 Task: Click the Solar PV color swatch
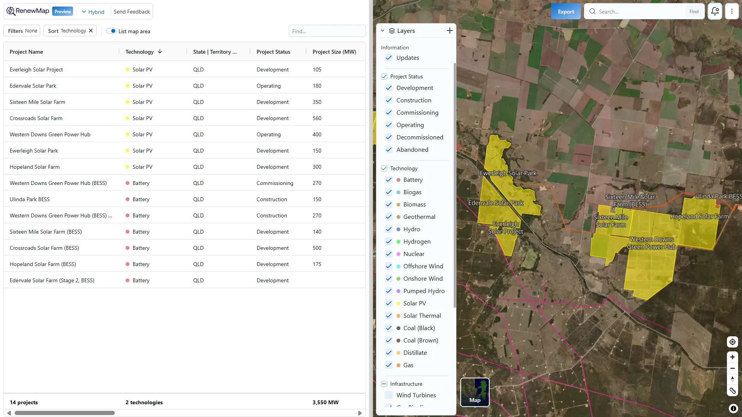coord(398,303)
